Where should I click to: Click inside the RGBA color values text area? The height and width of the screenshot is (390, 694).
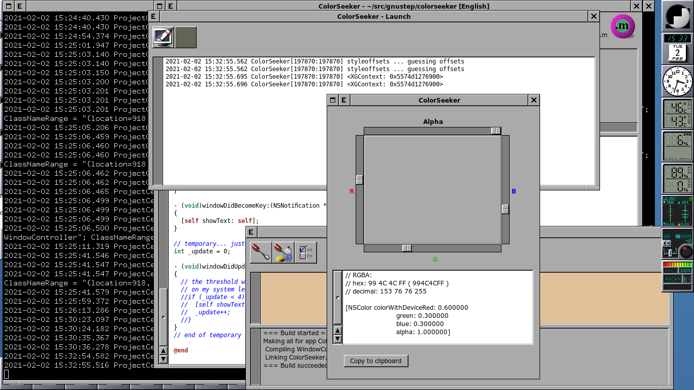click(x=437, y=307)
